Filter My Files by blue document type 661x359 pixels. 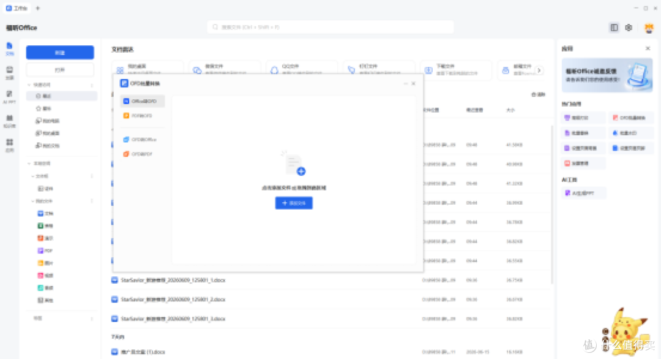click(x=45, y=213)
